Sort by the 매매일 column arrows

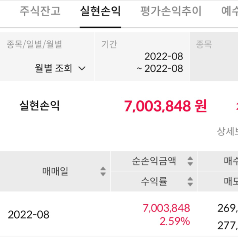click(103, 171)
